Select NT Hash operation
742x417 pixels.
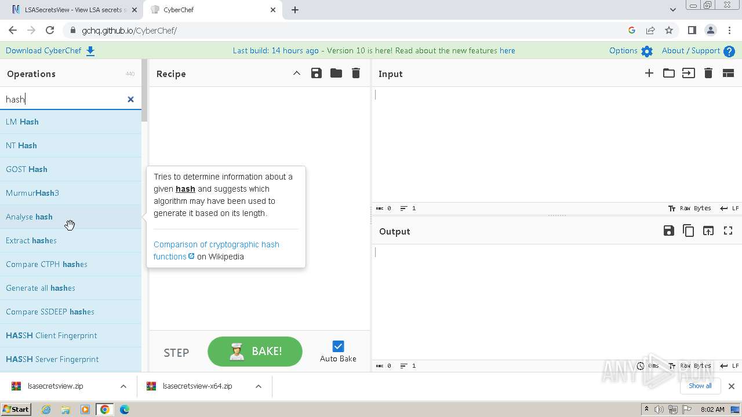(x=71, y=145)
